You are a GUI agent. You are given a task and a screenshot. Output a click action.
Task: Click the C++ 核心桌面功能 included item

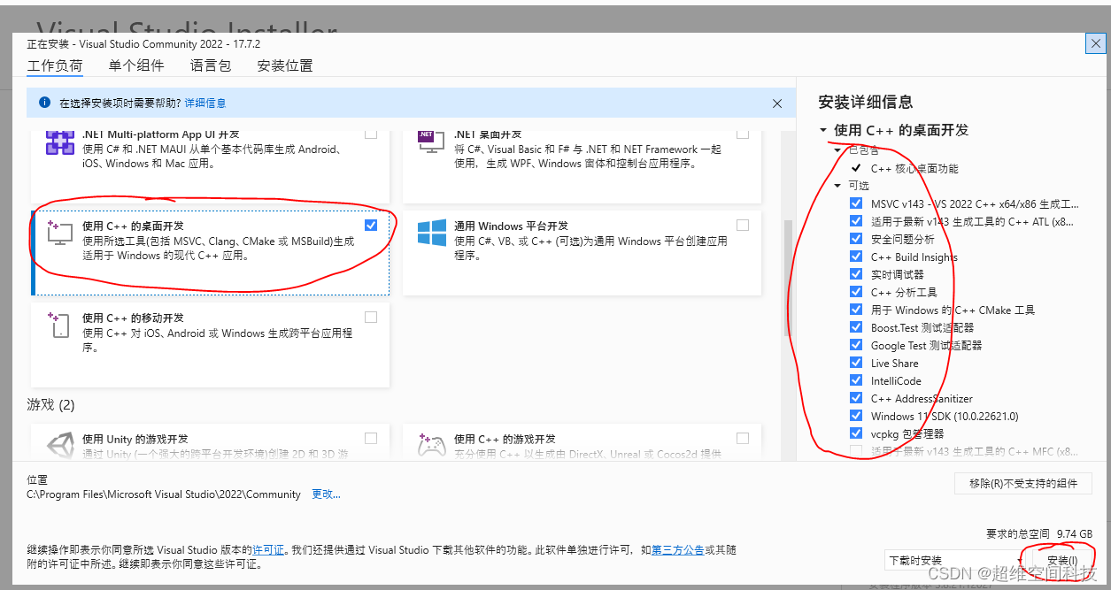(x=914, y=168)
